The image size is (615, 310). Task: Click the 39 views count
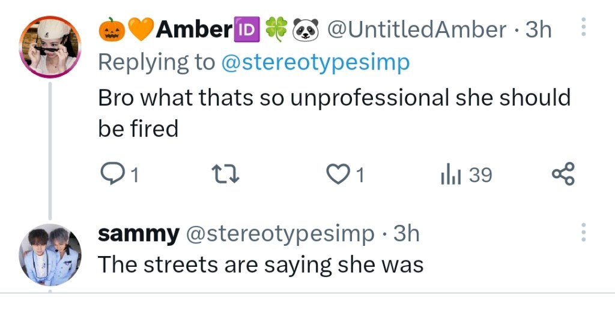click(x=480, y=175)
